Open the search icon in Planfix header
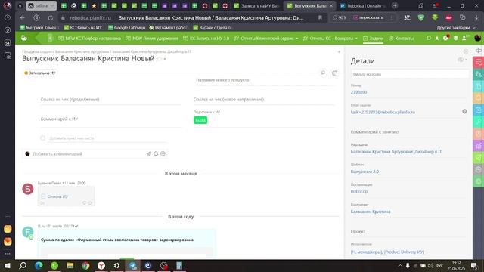 tap(429, 39)
